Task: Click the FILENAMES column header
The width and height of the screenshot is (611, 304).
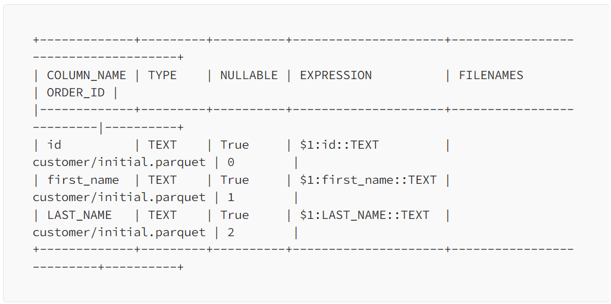Action: tap(491, 75)
